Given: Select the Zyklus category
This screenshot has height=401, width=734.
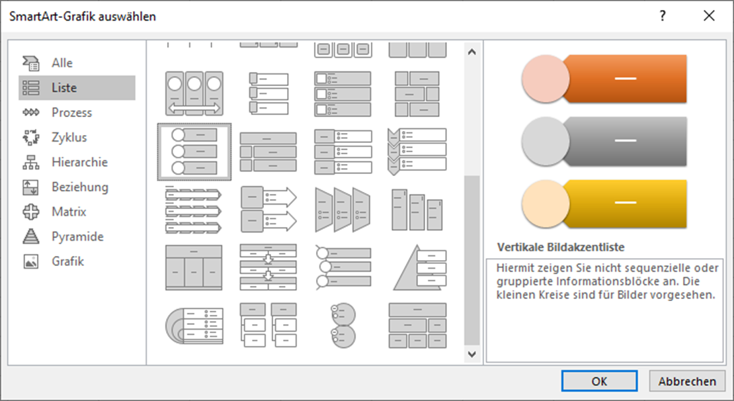Looking at the screenshot, I should coord(69,138).
